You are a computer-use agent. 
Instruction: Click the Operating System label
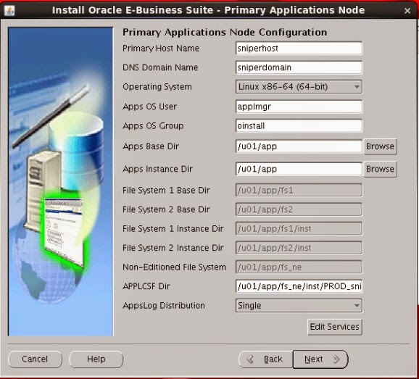[157, 87]
